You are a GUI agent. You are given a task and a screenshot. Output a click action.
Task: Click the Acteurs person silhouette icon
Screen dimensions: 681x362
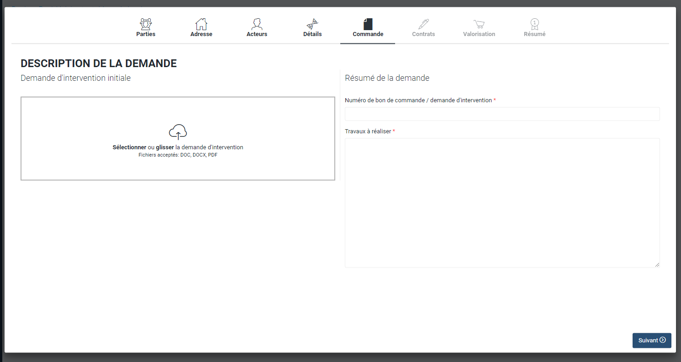coord(257,24)
